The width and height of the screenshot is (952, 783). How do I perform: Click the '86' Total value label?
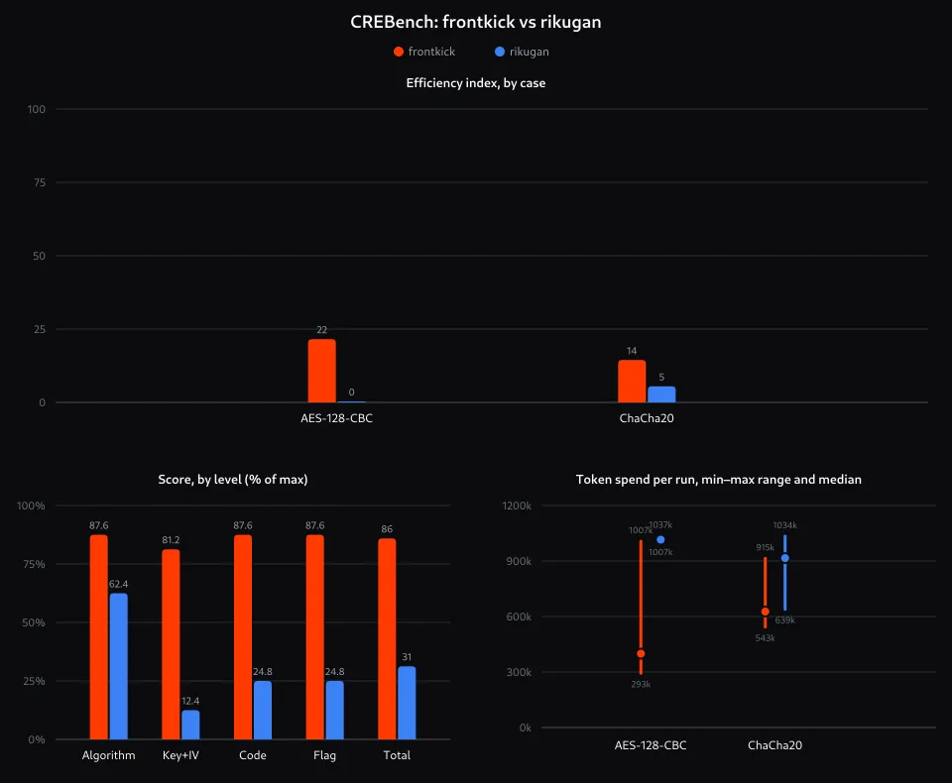point(387,529)
